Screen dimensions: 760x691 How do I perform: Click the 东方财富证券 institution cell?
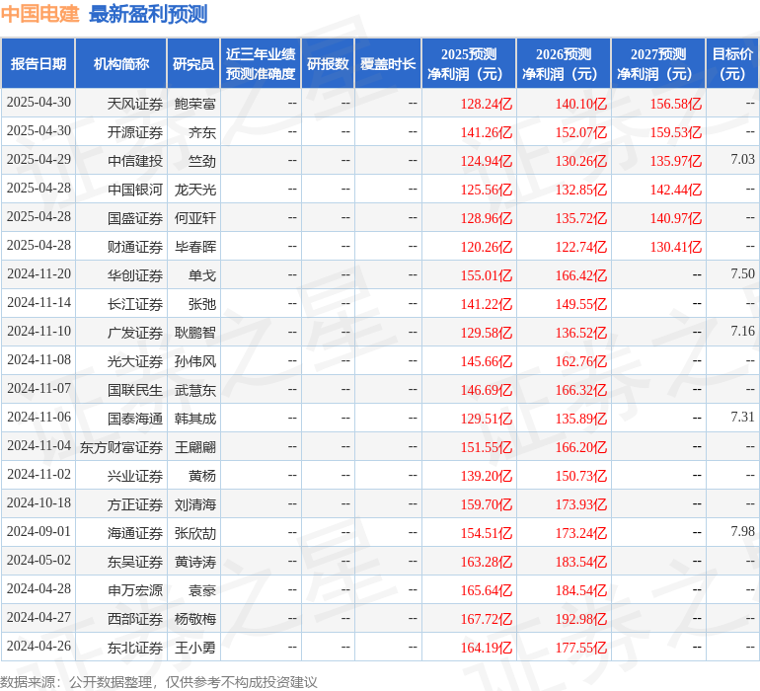tap(121, 446)
